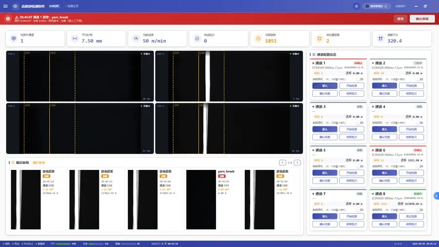439x247 pixels.
Task: Open the CAM-1 camera view
Action: point(80,76)
